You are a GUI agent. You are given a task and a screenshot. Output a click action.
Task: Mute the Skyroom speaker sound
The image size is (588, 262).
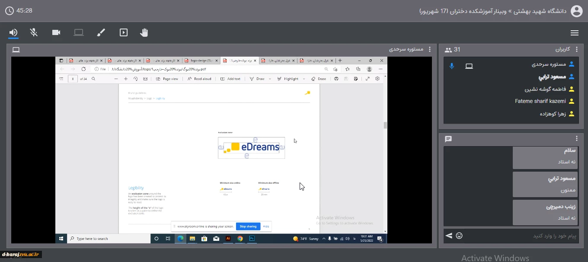click(x=14, y=32)
